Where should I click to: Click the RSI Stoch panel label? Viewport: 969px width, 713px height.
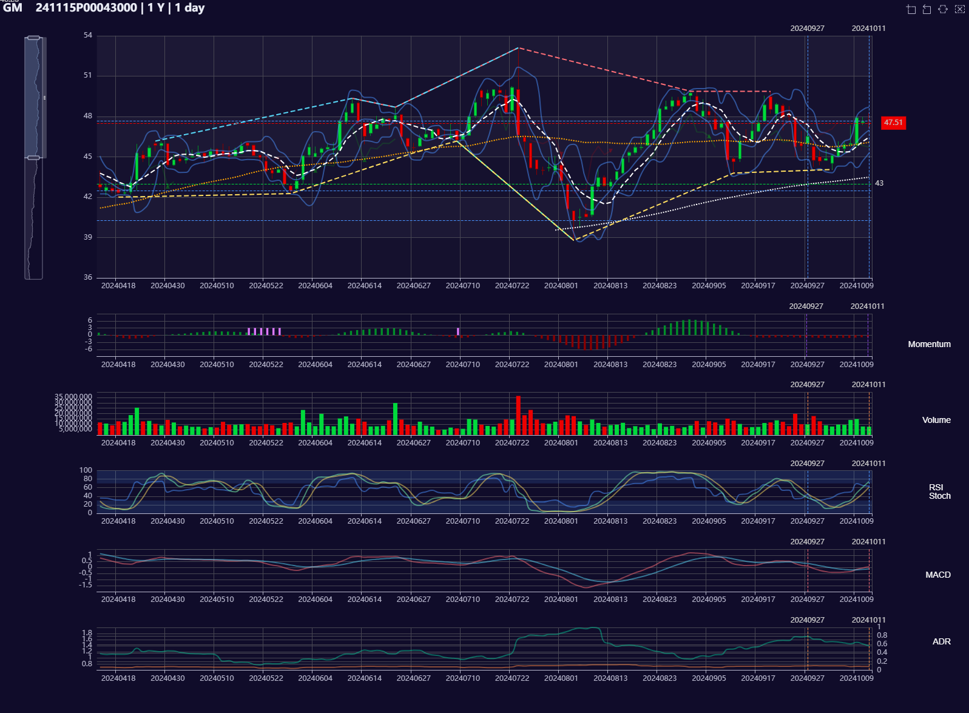(x=939, y=492)
